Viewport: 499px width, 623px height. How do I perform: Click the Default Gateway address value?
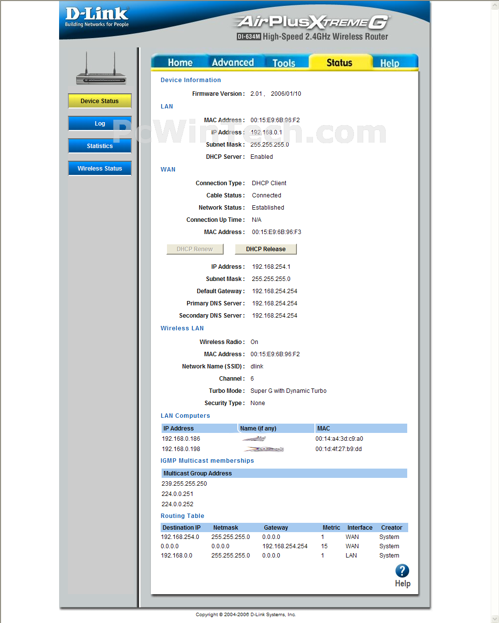[x=274, y=291]
